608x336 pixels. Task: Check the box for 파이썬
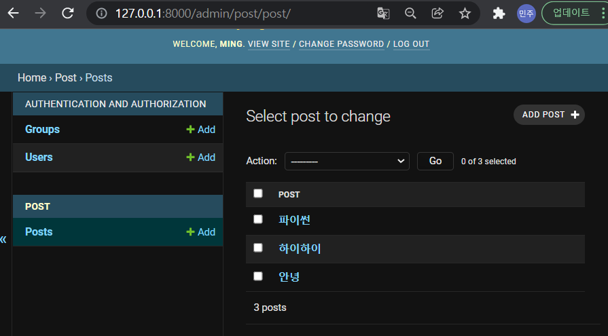(258, 219)
